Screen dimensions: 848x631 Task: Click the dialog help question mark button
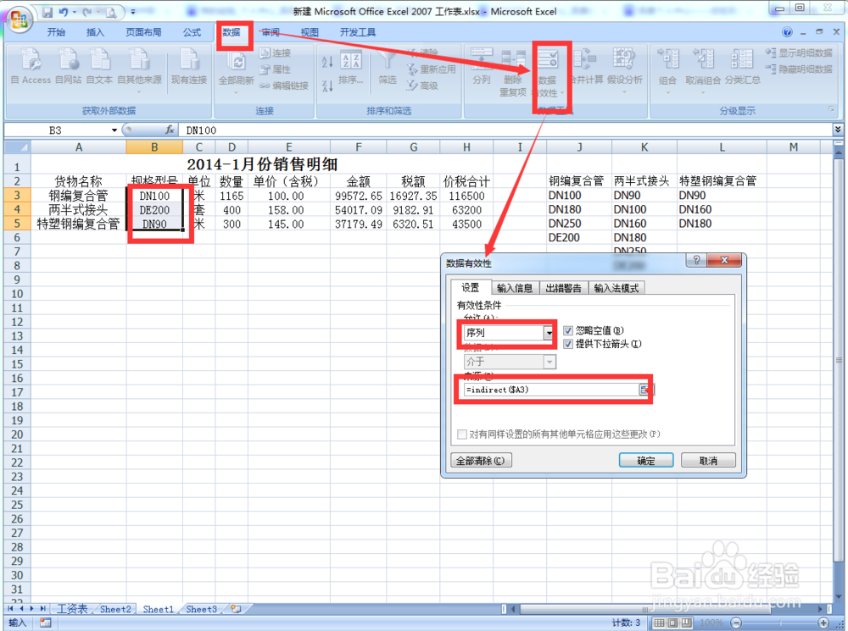click(x=696, y=260)
